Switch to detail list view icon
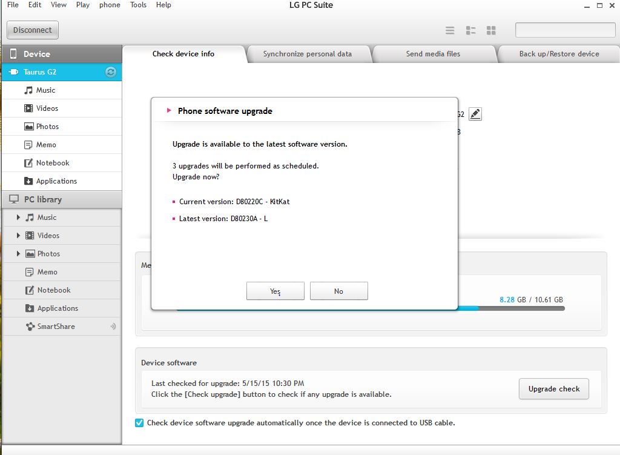Viewport: 620px width, 455px height. tap(470, 30)
